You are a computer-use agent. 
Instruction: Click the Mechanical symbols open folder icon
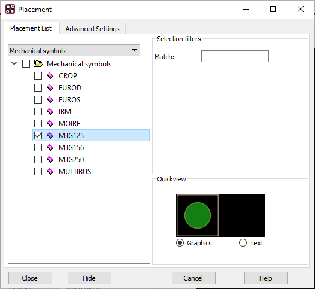[38, 63]
